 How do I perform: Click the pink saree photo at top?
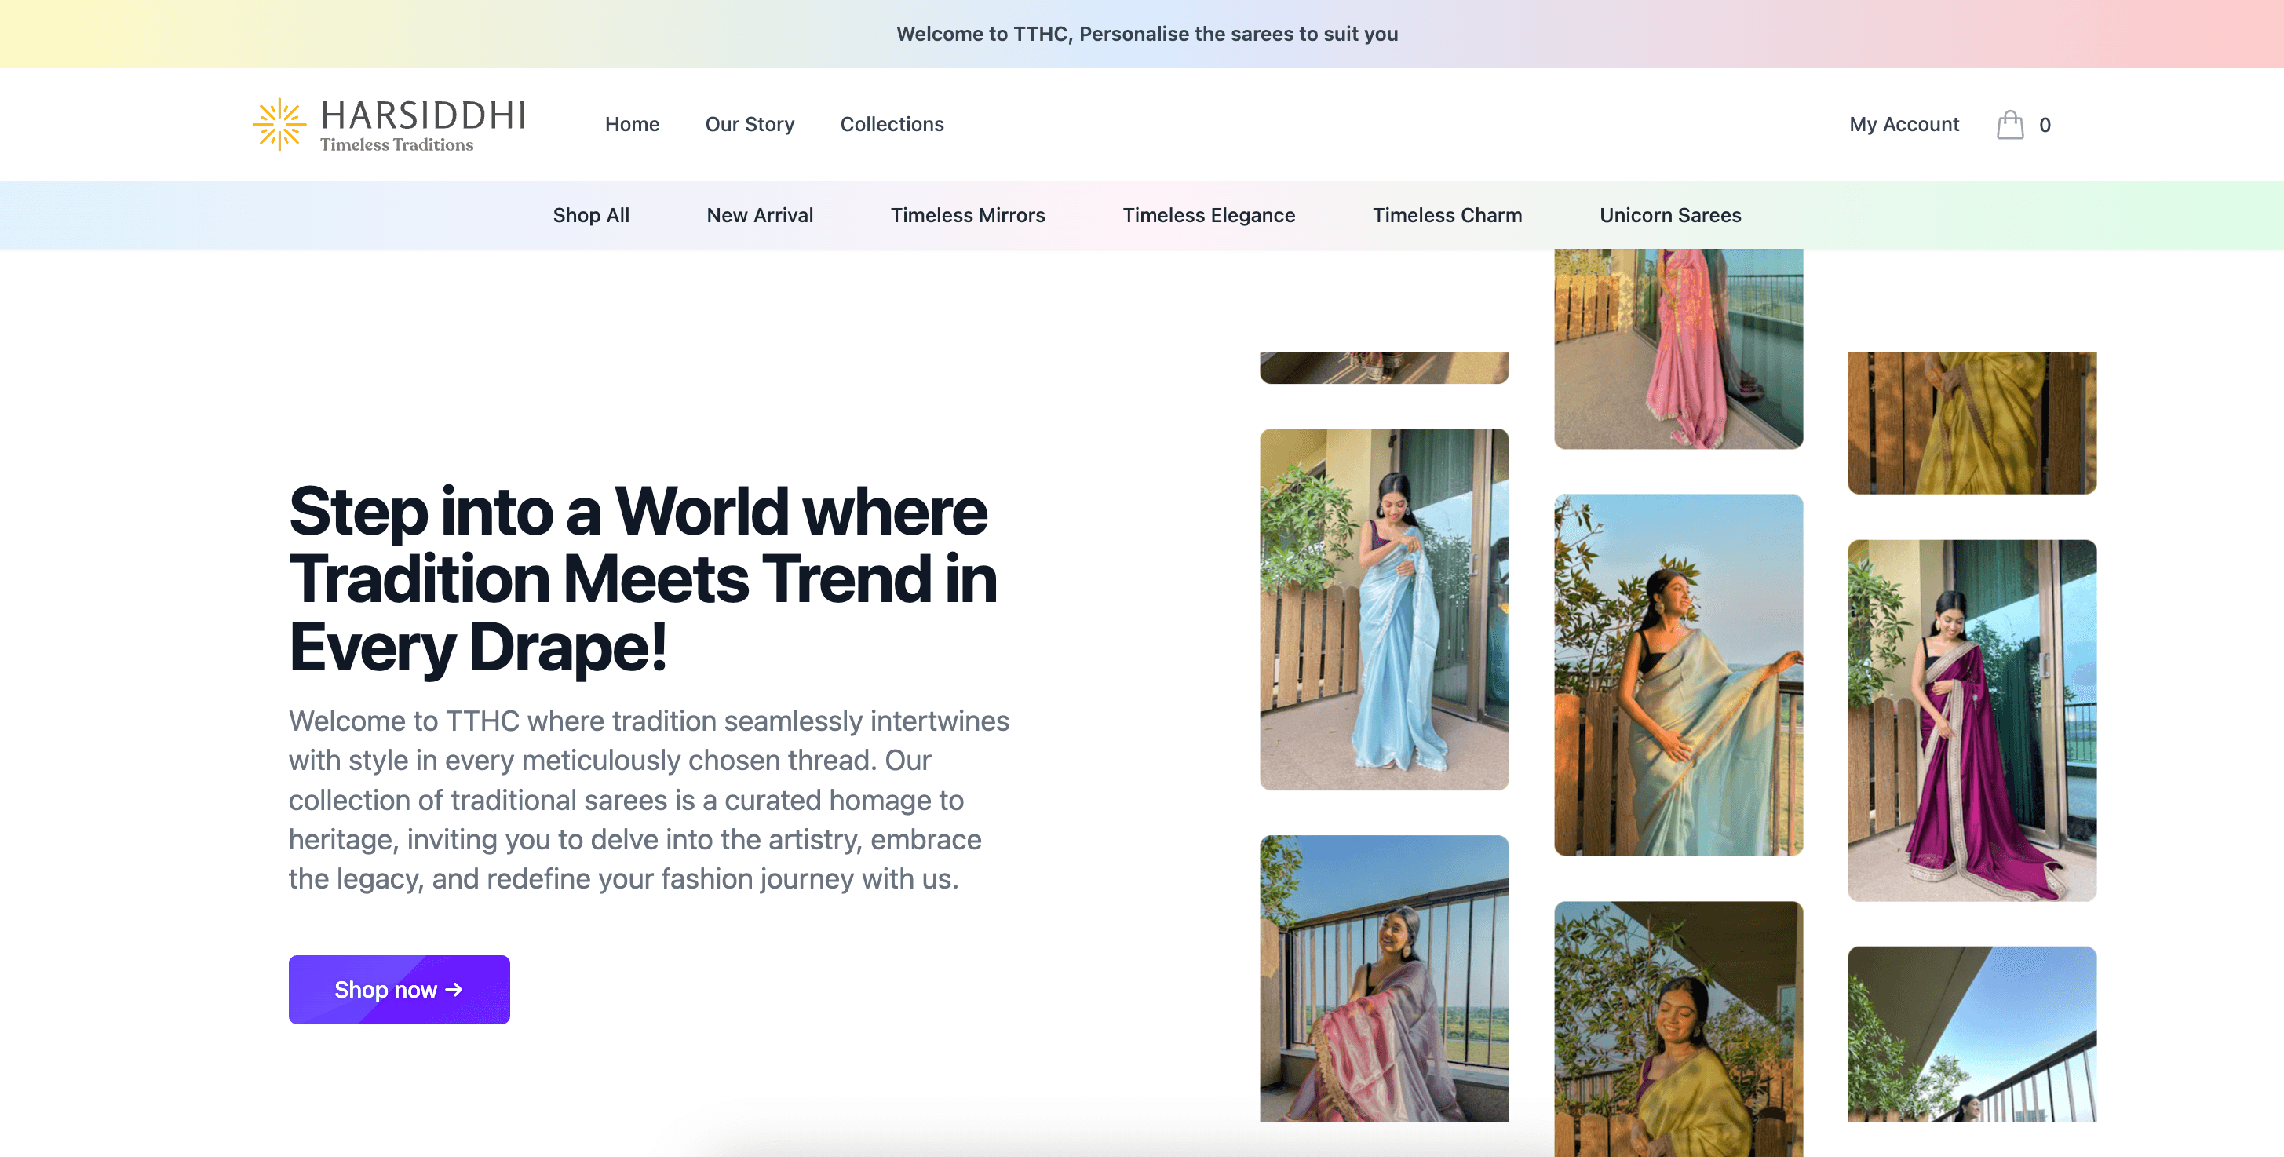(x=1677, y=348)
